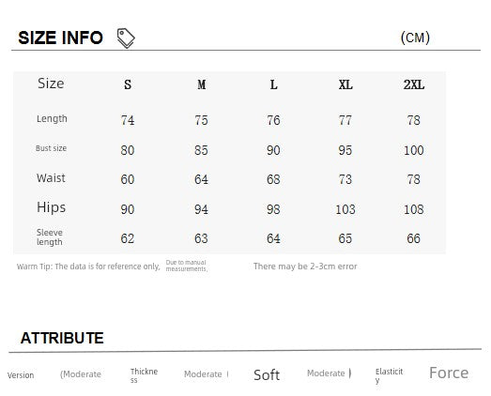Select the L size column header
The height and width of the screenshot is (396, 491).
[x=274, y=84]
